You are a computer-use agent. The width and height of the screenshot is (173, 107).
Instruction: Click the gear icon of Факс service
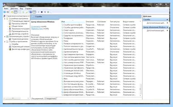coord(62,79)
